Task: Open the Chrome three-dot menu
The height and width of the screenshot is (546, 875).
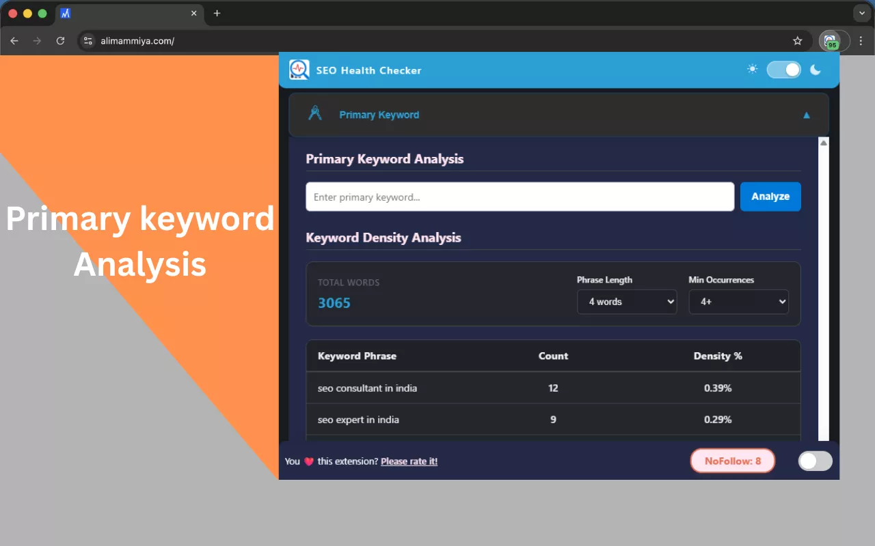Action: pos(863,40)
